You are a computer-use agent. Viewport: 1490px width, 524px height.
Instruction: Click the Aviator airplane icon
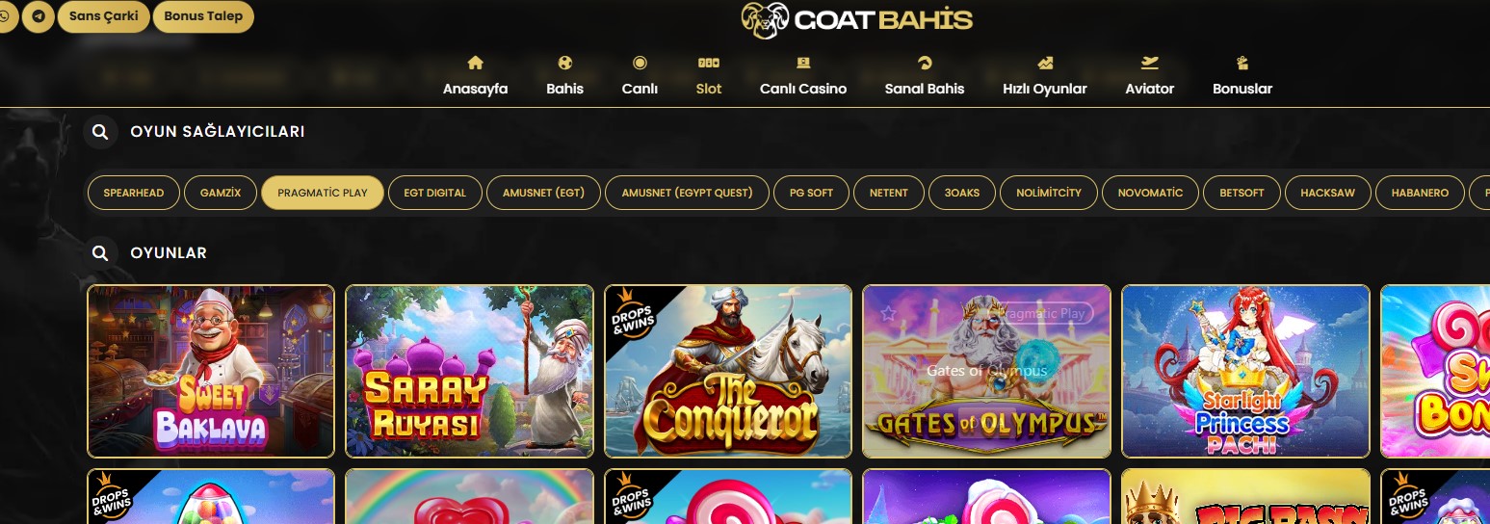click(x=1149, y=63)
